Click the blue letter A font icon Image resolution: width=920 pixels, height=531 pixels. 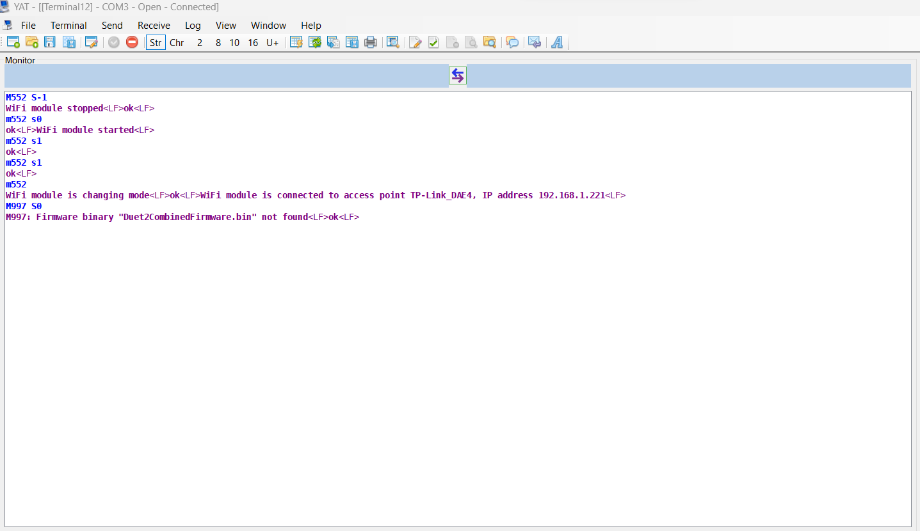coord(557,42)
